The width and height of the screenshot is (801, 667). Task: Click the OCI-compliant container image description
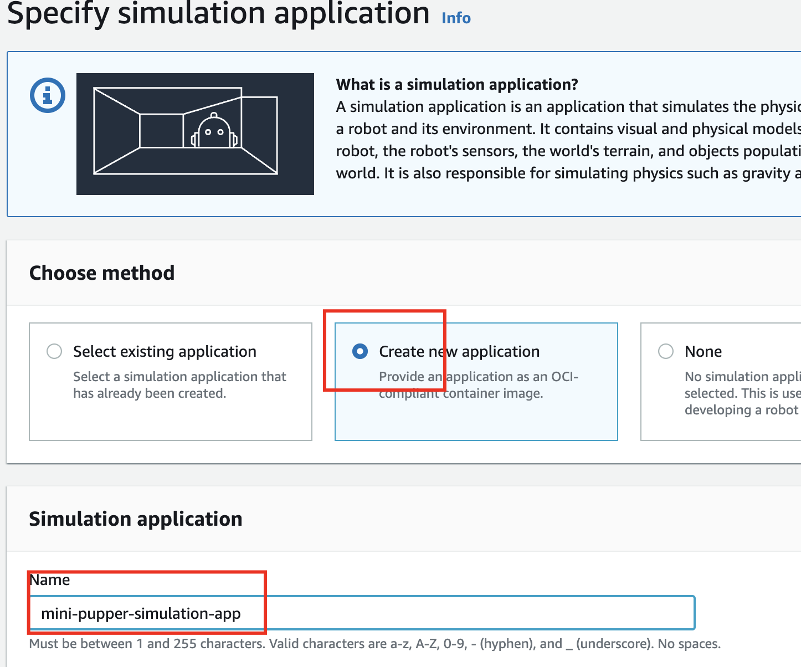tap(478, 385)
